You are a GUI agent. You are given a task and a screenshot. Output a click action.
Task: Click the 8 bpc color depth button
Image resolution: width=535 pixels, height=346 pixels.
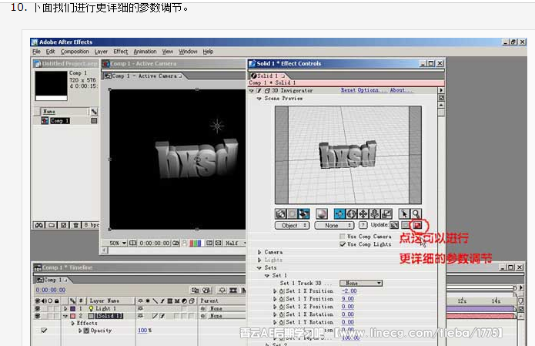point(92,225)
